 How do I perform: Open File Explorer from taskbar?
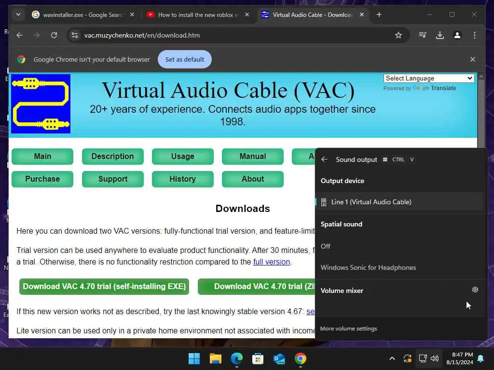point(216,358)
